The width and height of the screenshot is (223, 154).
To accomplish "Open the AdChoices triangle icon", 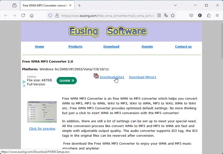I will pos(24,82).
